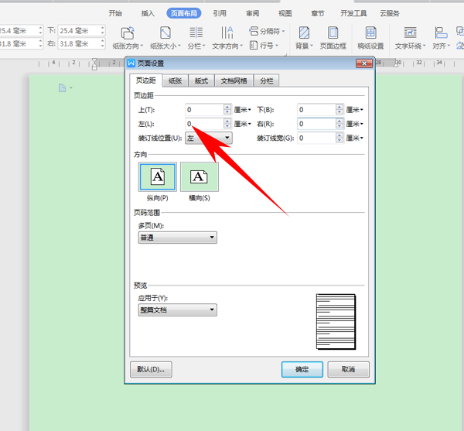The height and width of the screenshot is (431, 464).
Task: Click the 默认(D)... default button
Action: (x=151, y=369)
